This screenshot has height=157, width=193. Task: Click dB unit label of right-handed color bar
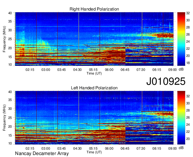pos(181,69)
